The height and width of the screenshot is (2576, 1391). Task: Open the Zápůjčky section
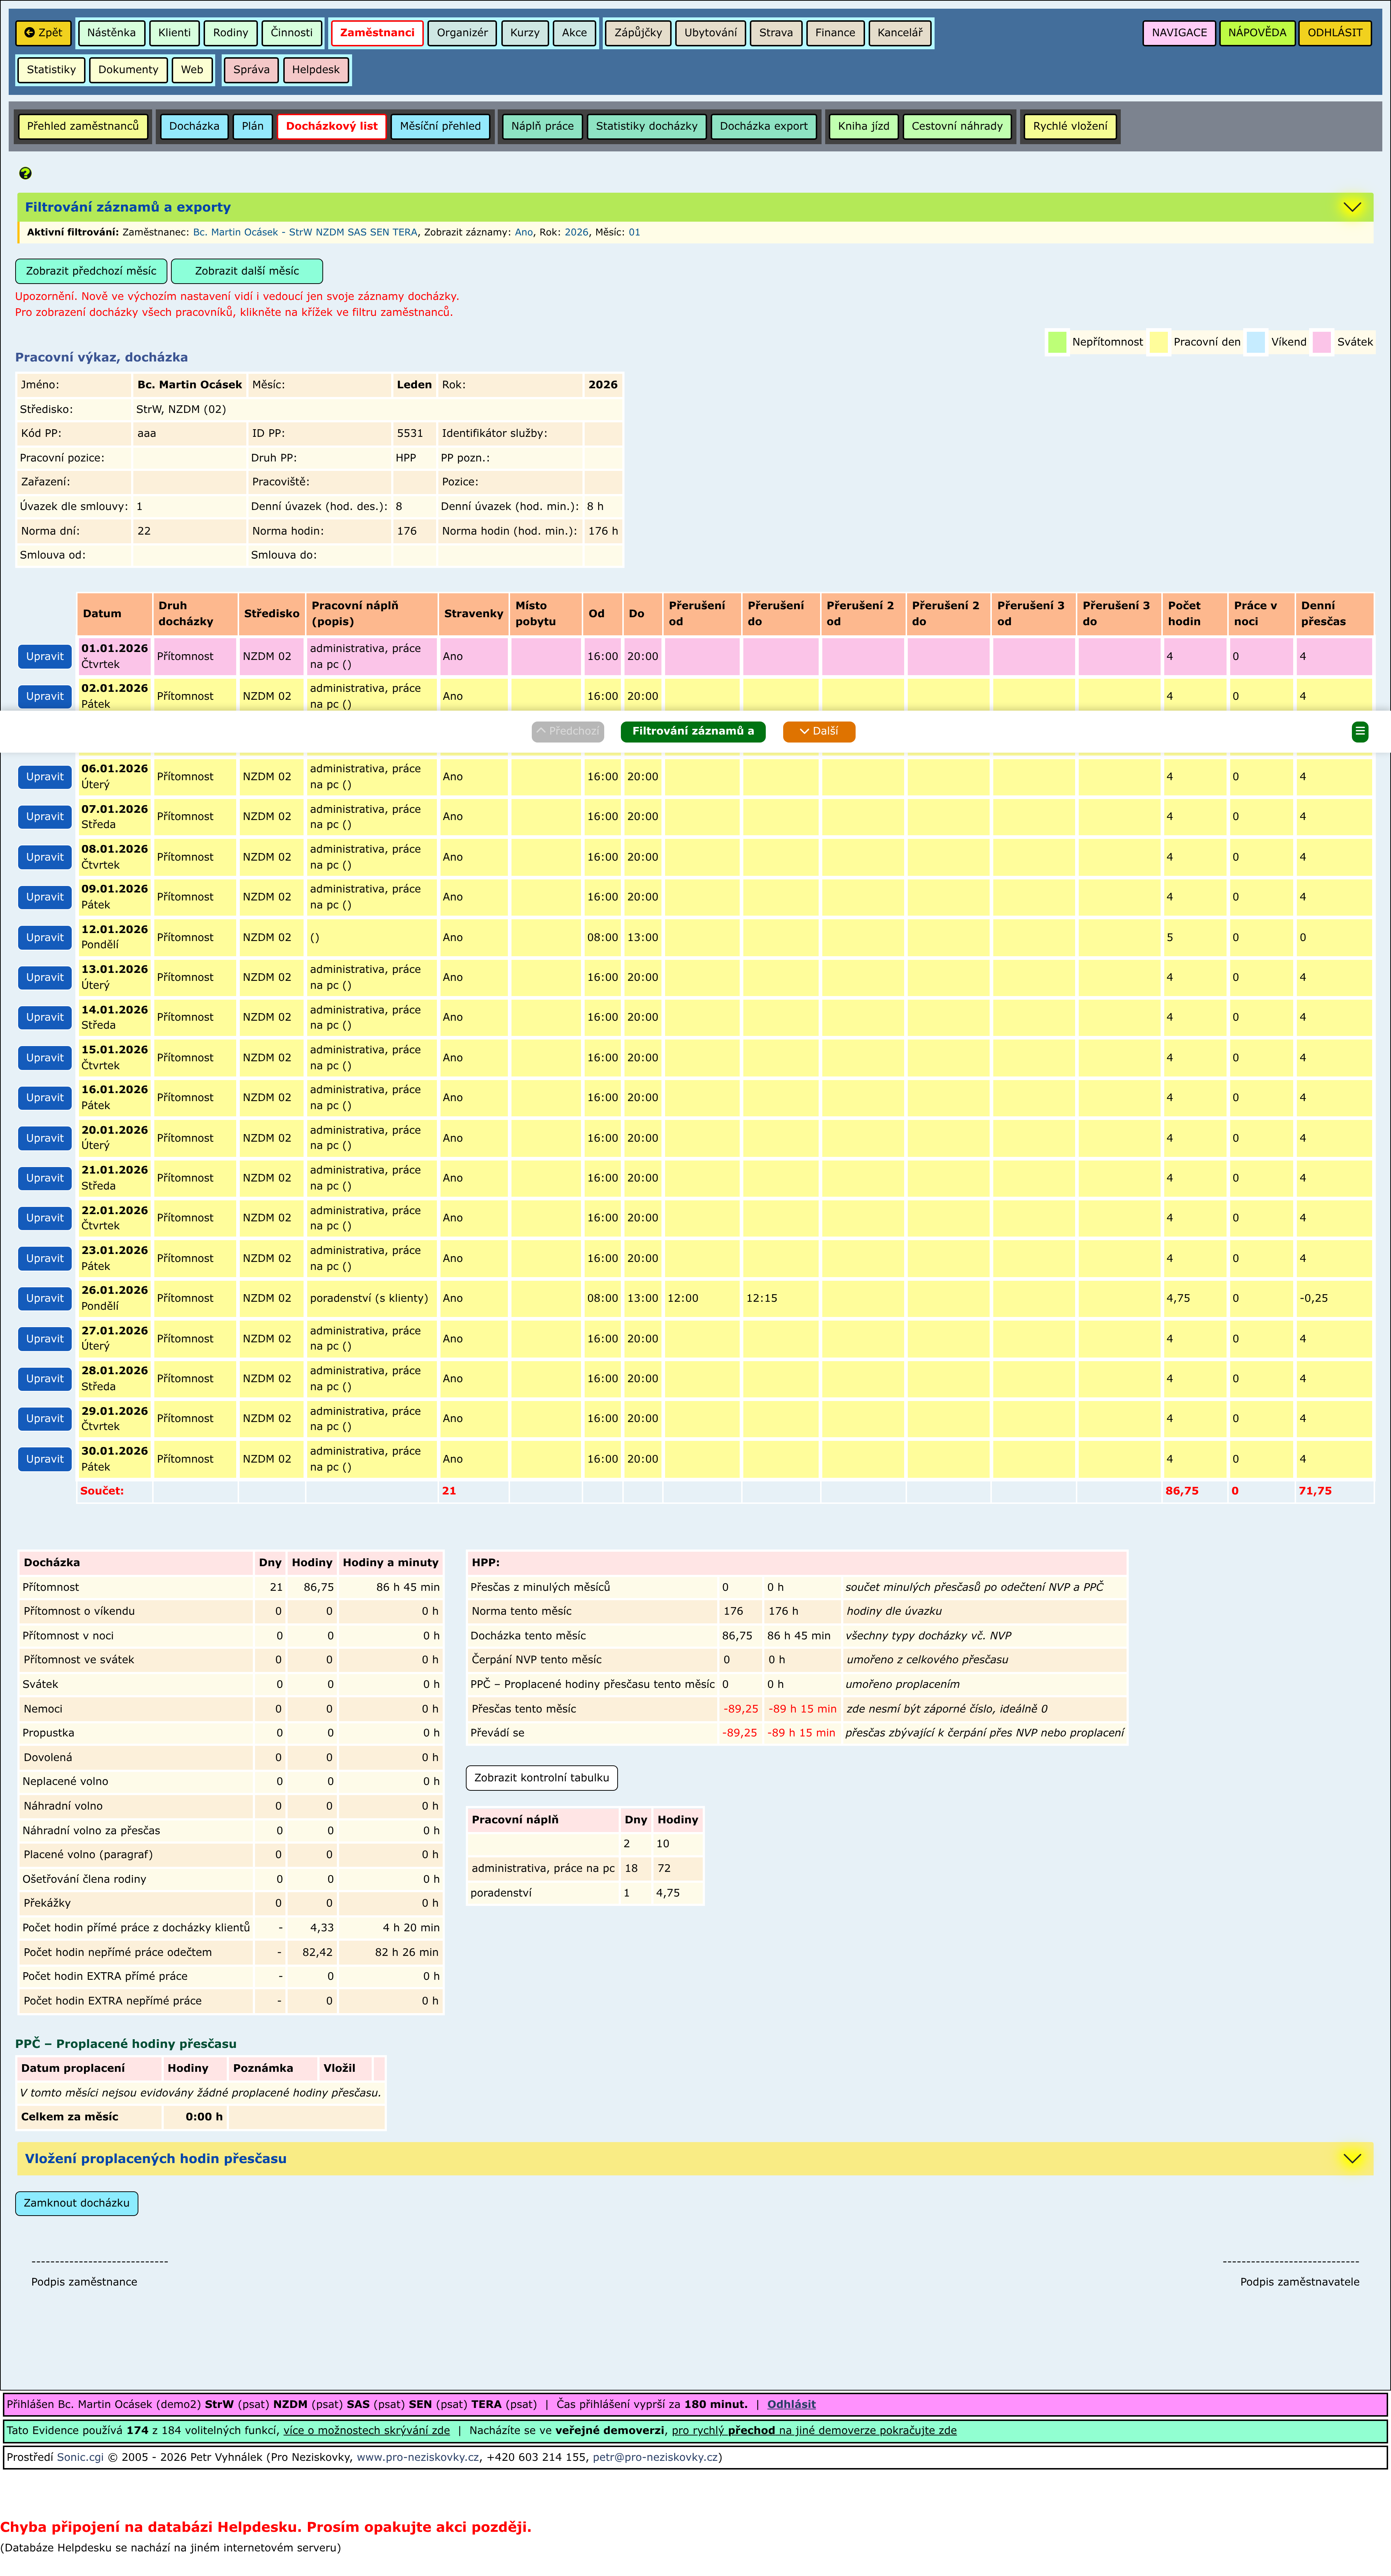(x=638, y=33)
